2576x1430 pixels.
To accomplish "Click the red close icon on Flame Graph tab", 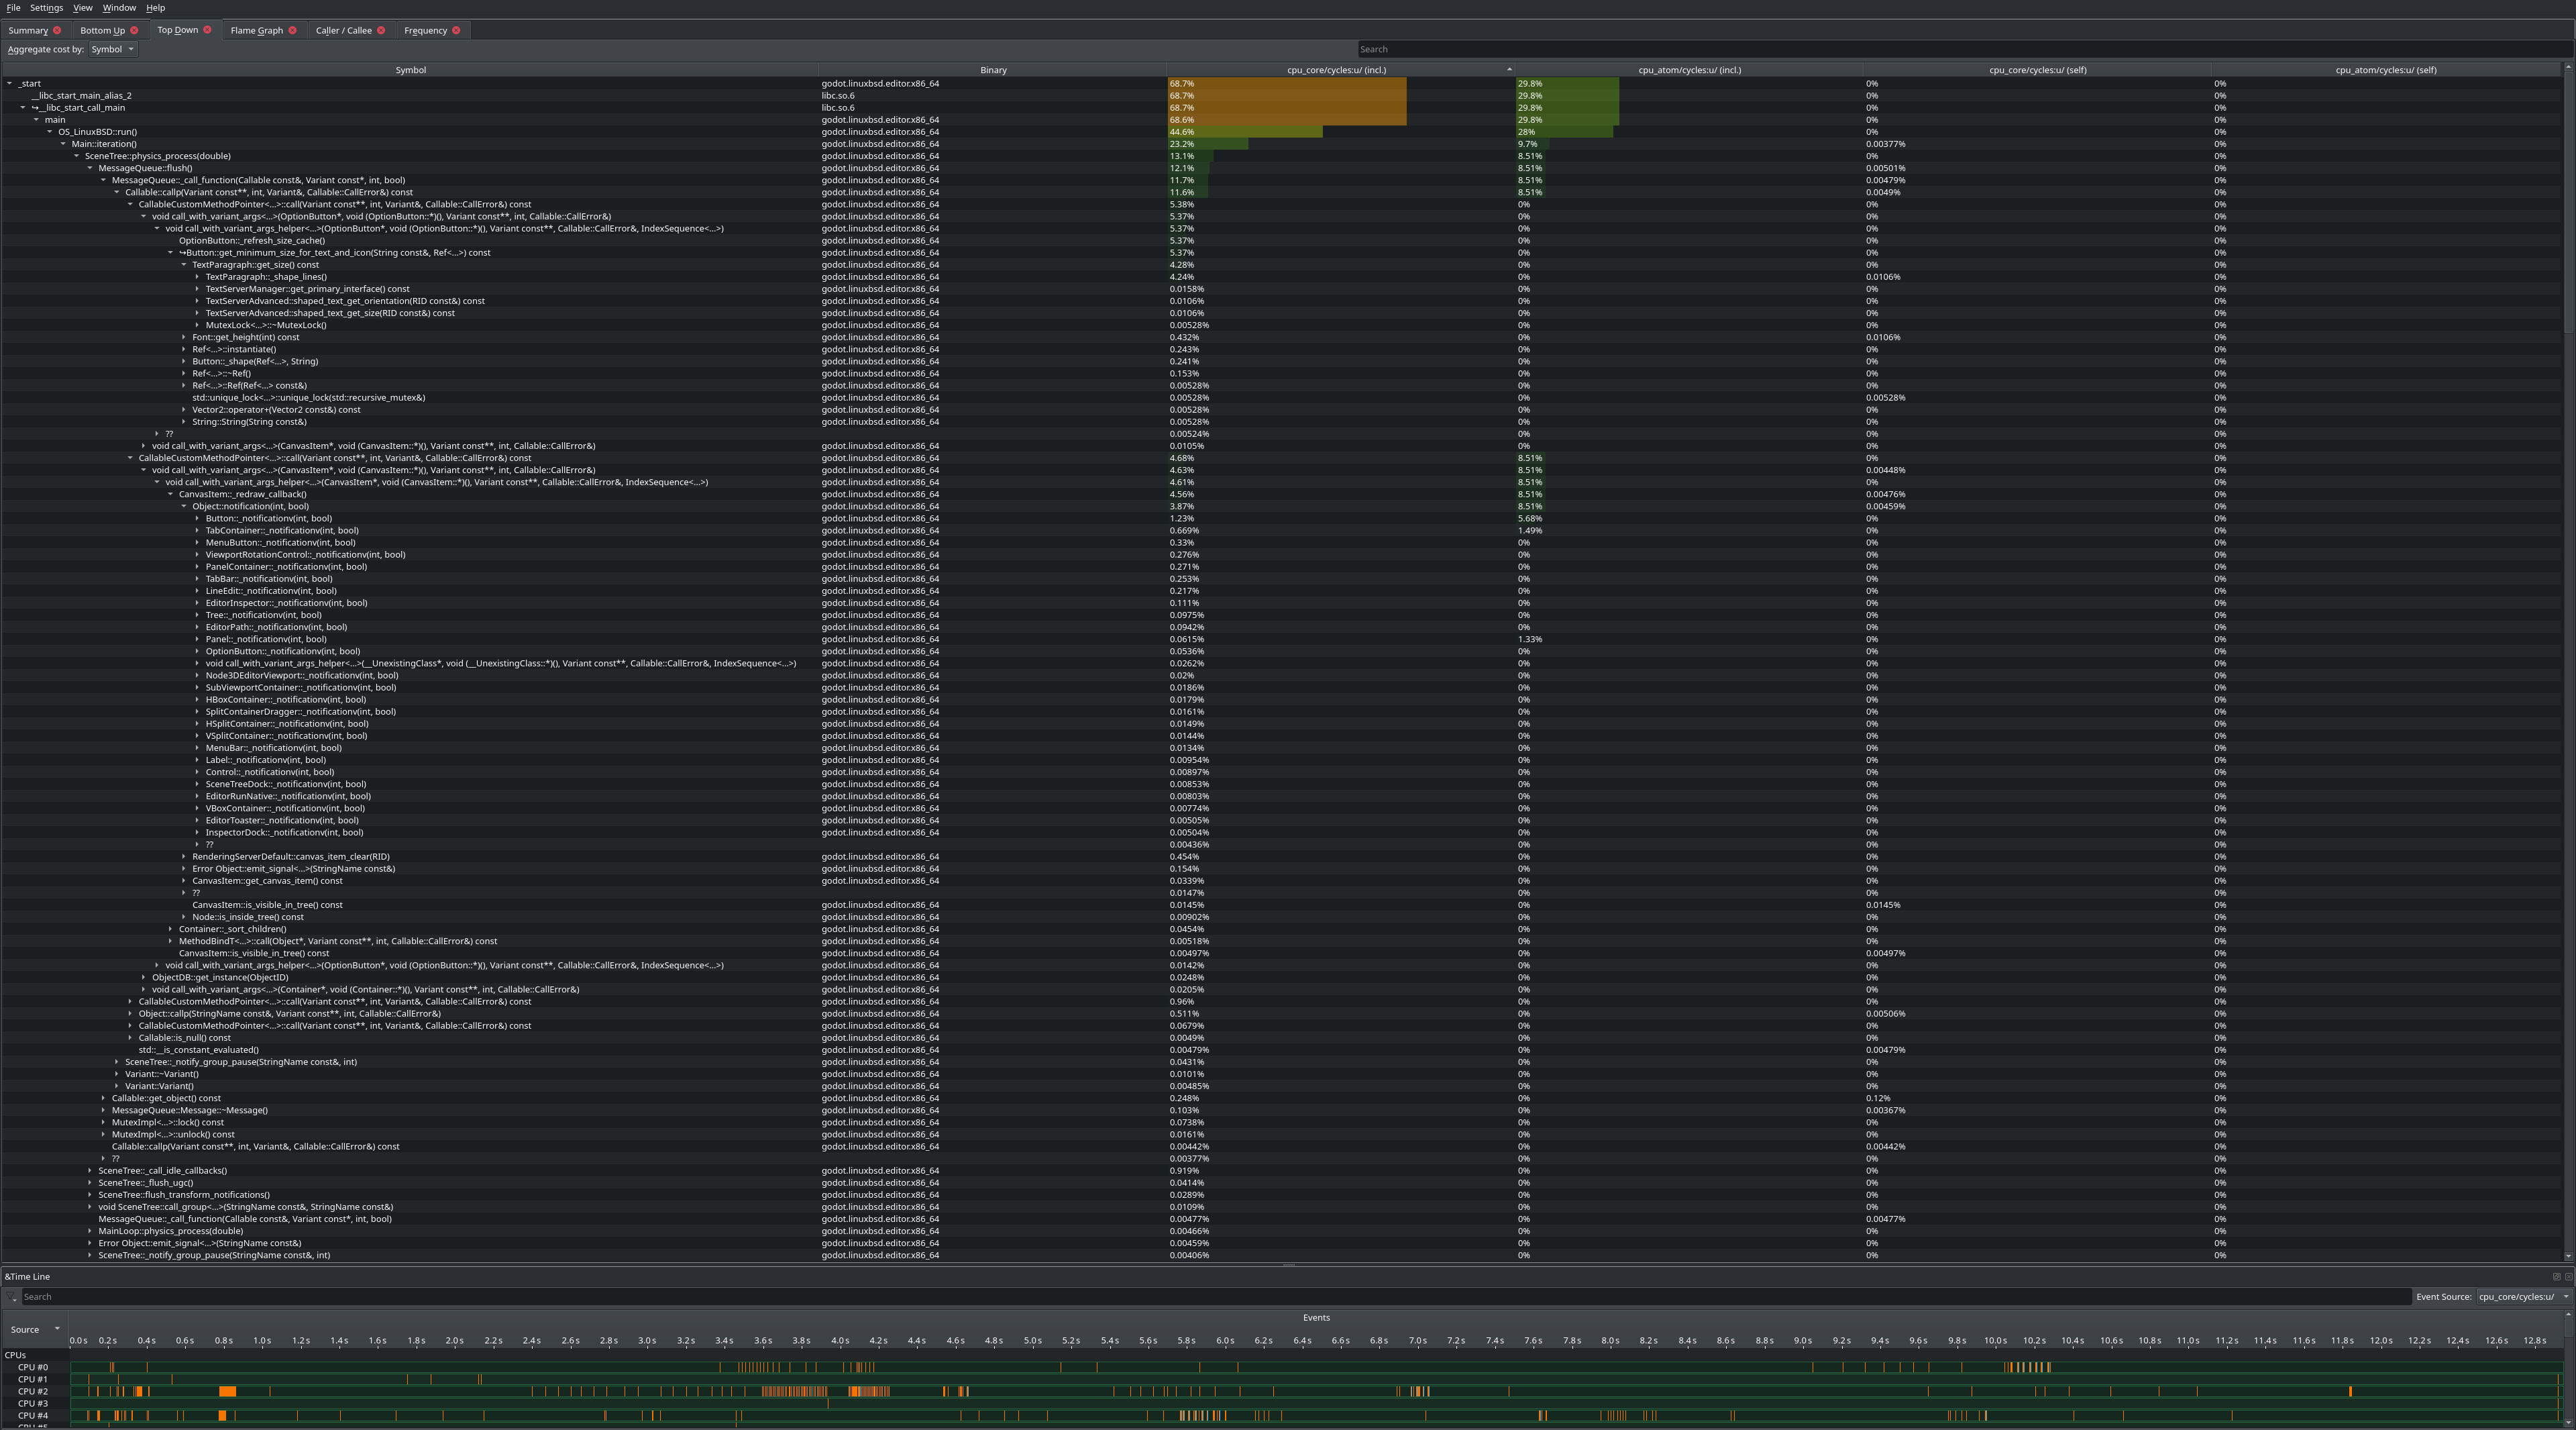I will tap(292, 30).
